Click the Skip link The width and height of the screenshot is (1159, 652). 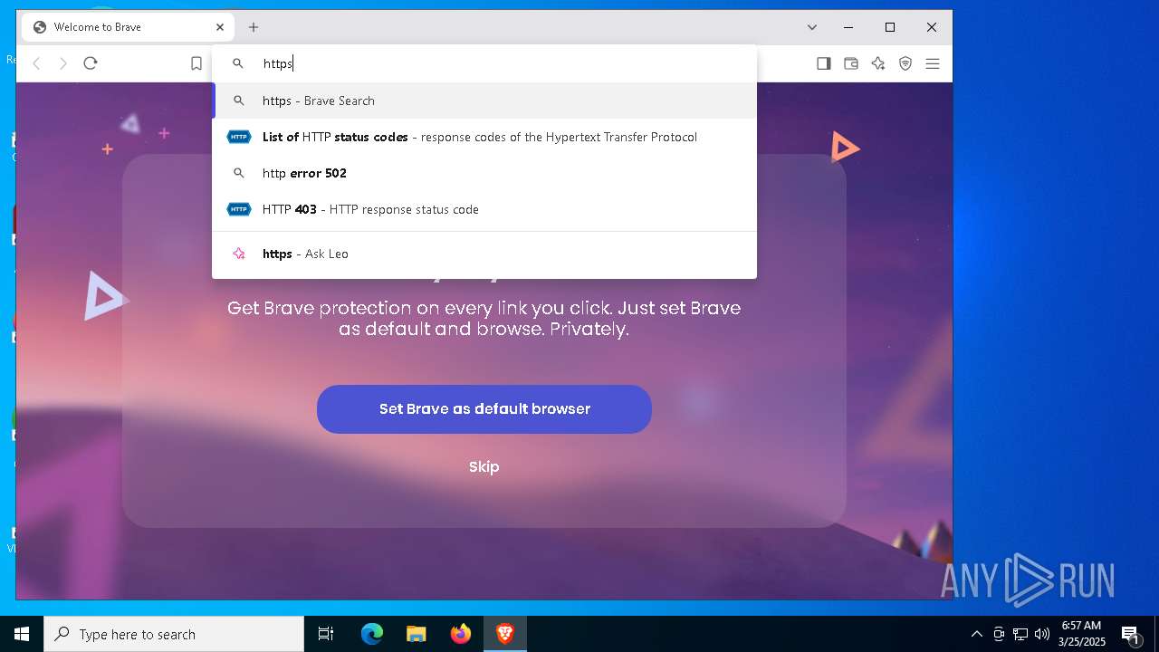[484, 467]
